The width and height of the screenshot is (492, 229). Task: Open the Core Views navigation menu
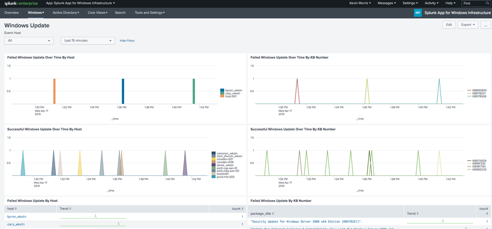tap(98, 13)
